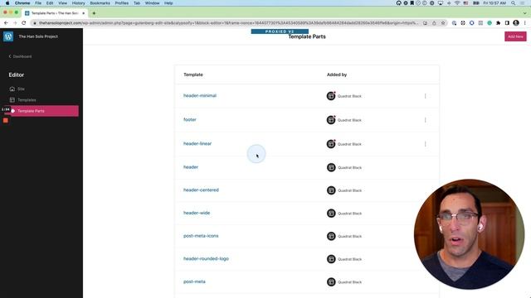Open the File menu
The height and width of the screenshot is (298, 531).
tap(38, 3)
